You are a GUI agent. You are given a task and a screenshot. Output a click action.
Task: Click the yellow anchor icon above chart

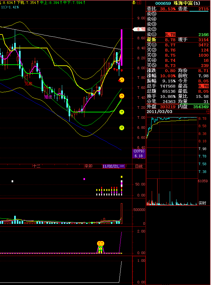134,2
